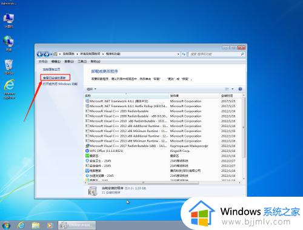The image size is (303, 230).
Task: Select Microsoft Visual C++ 2005 Redistributable
Action: click(x=162, y=111)
